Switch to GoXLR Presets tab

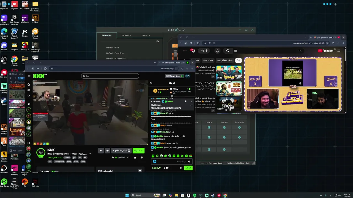click(x=146, y=35)
